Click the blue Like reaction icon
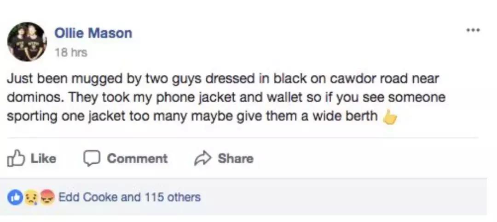Image resolution: width=497 pixels, height=222 pixels. [x=15, y=197]
